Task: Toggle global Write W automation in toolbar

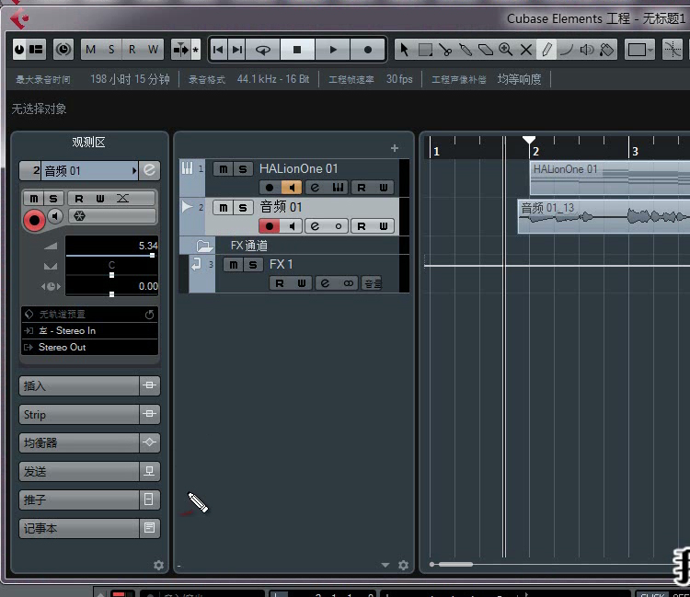Action: tap(153, 50)
